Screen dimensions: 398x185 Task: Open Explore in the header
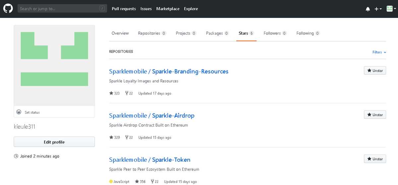(191, 9)
